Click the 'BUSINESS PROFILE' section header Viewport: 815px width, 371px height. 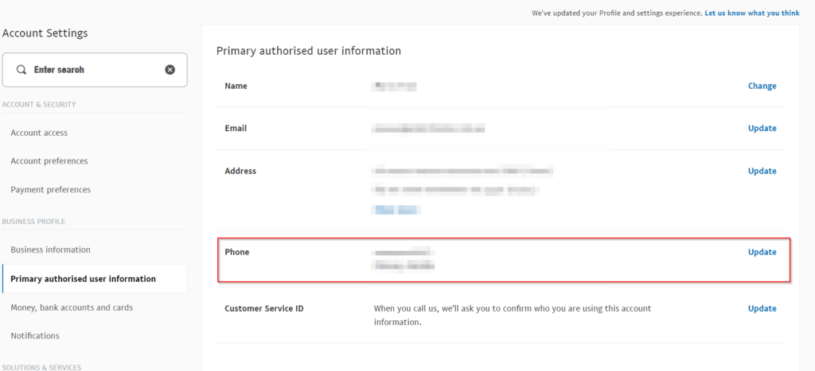coord(33,222)
